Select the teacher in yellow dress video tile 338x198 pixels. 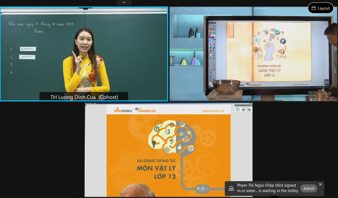(x=84, y=54)
